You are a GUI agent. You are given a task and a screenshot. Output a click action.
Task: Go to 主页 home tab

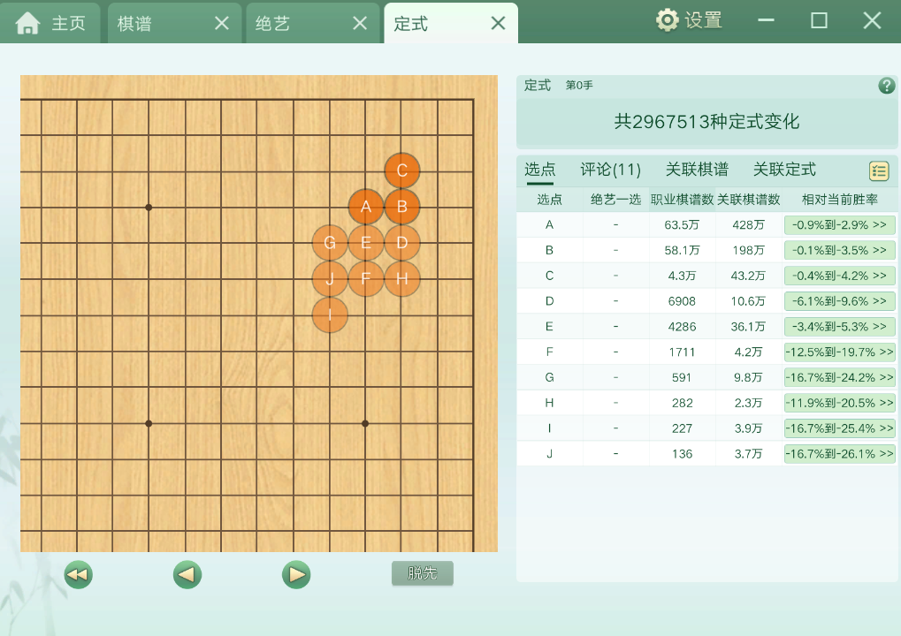51,23
